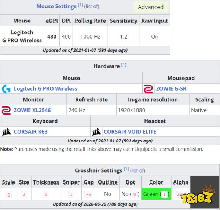220x210 pixels.
Task: Click the Raw Input column header
Action: (155, 21)
